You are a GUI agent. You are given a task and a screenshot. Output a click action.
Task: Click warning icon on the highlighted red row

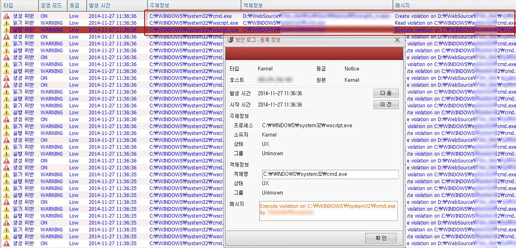tap(6, 30)
